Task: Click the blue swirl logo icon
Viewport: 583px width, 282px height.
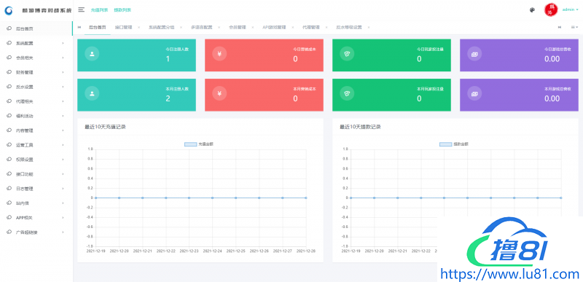Action: (x=9, y=10)
